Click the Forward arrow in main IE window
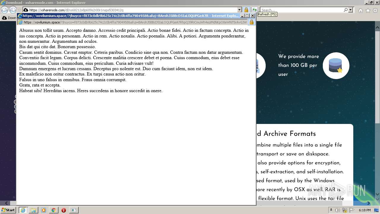 point(12,10)
